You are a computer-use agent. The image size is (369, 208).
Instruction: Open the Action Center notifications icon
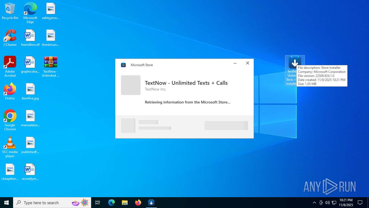coord(360,203)
